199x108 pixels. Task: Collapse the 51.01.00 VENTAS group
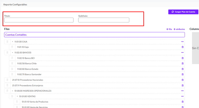tap(17, 96)
